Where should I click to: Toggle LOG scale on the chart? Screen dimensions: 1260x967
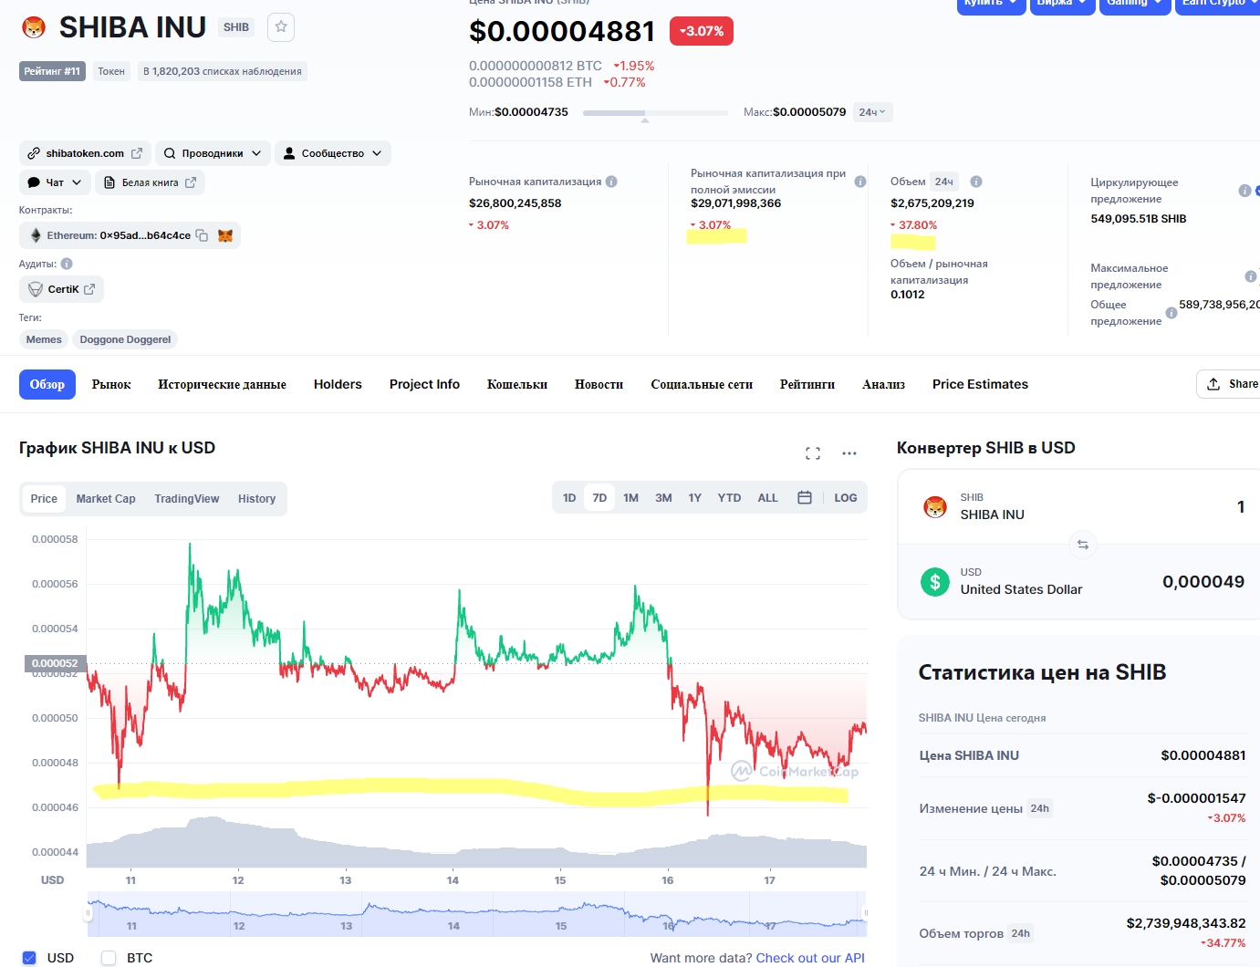846,498
